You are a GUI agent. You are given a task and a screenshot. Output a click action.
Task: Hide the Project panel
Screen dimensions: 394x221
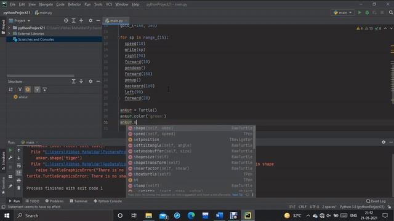click(98, 20)
